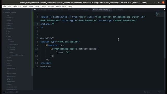Select the routes folder in sidebar

[9, 58]
